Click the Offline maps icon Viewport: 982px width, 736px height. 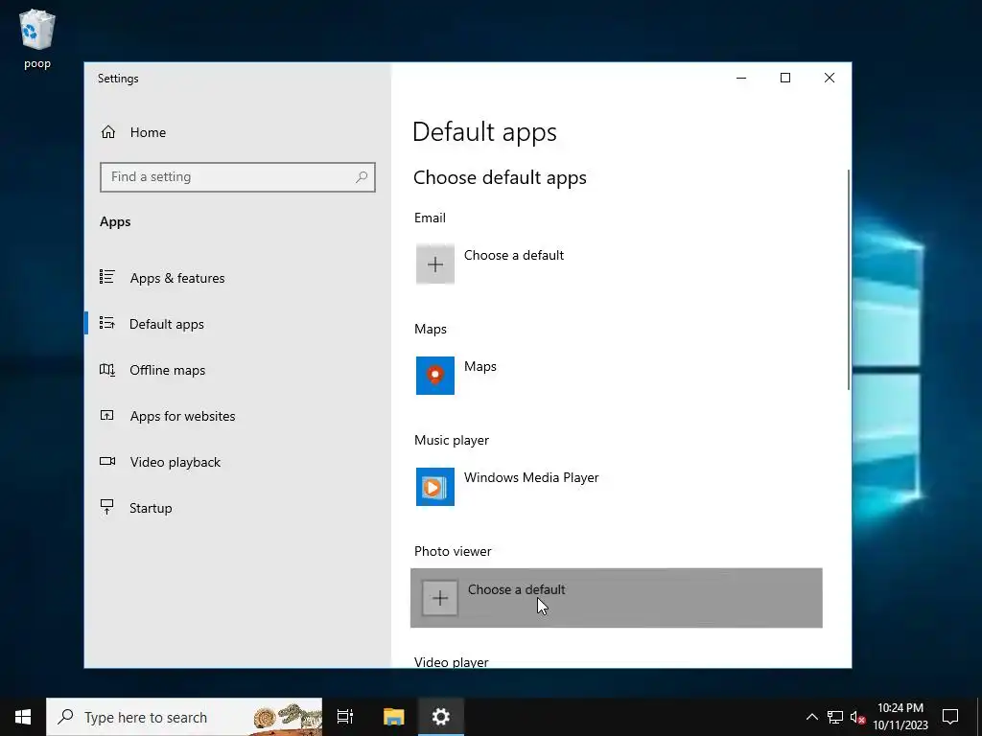[x=107, y=370]
